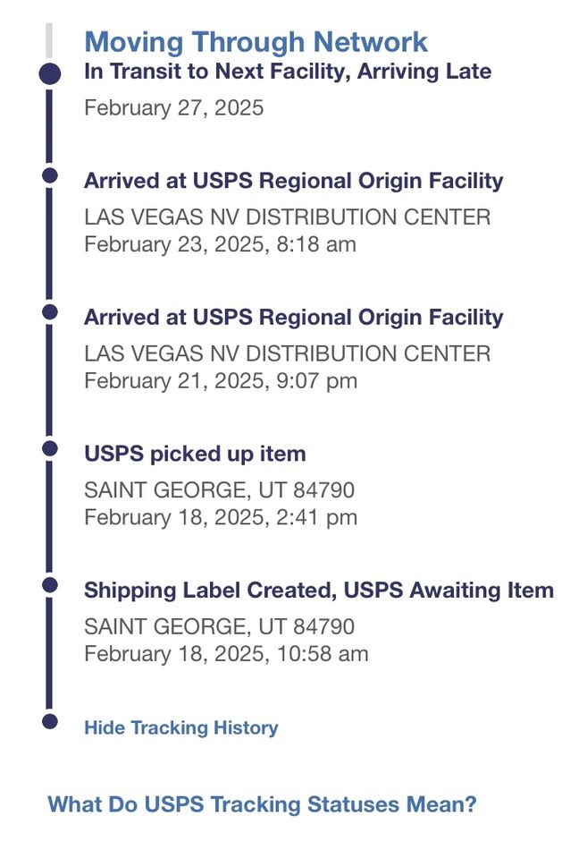Click the timeline end dot beside Hide Tracking History
Viewport: 587px width, 850px height.
coord(50,720)
